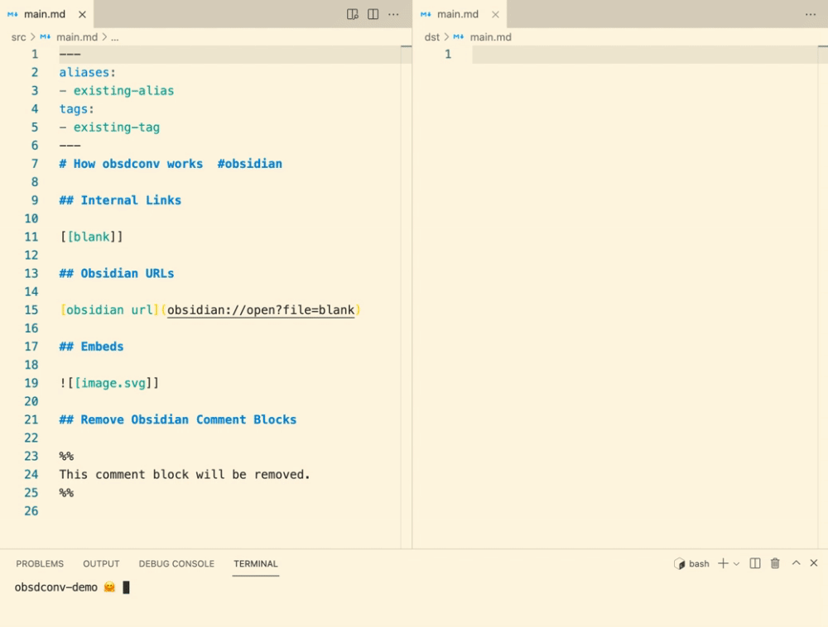
Task: Click the Markdown file icon in left tab
Action: [x=12, y=14]
